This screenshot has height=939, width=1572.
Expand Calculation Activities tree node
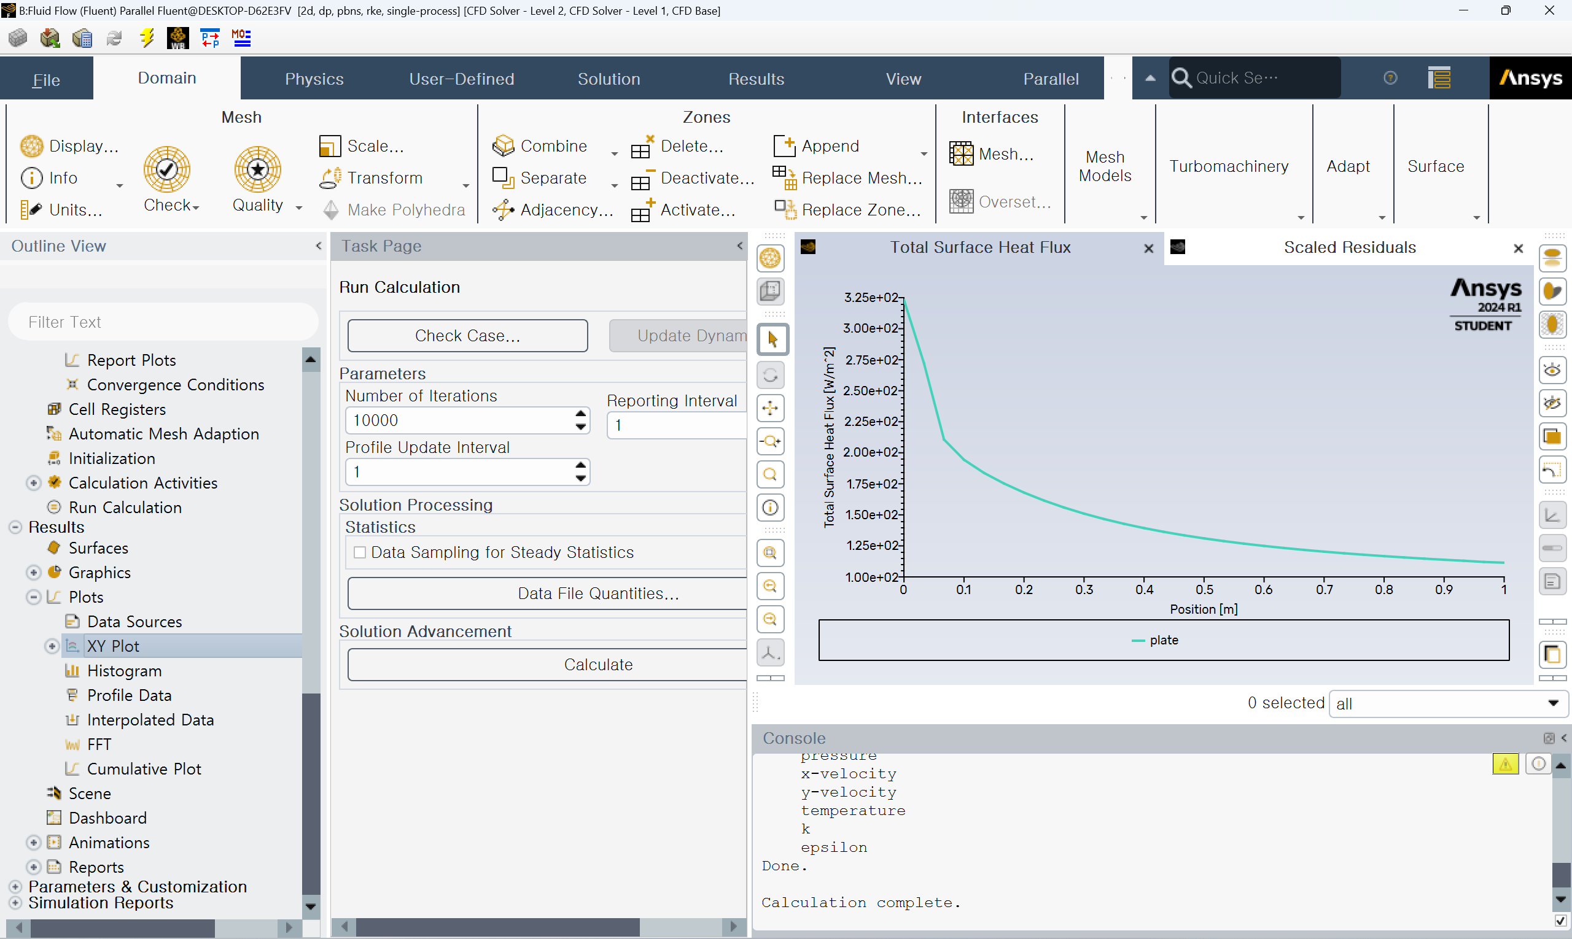point(34,483)
